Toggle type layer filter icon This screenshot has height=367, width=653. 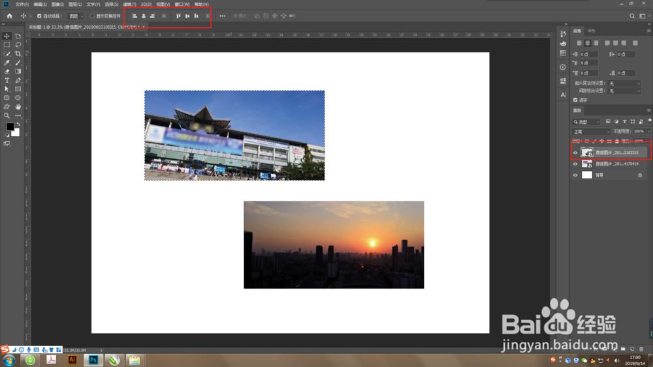click(624, 122)
